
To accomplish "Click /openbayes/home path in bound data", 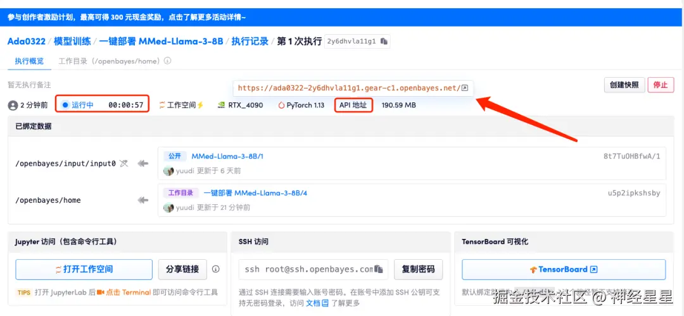I will pyautogui.click(x=48, y=200).
